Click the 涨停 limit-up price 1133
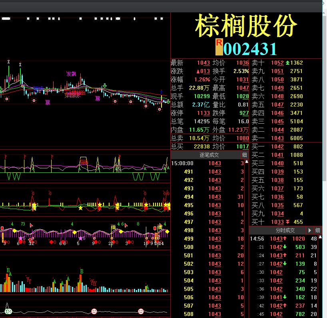This screenshot has height=318, width=327. pos(203,113)
